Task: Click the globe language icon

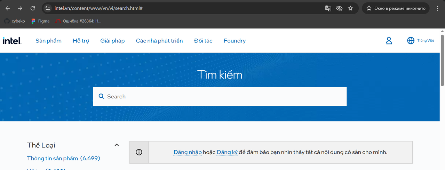Action: [x=411, y=41]
